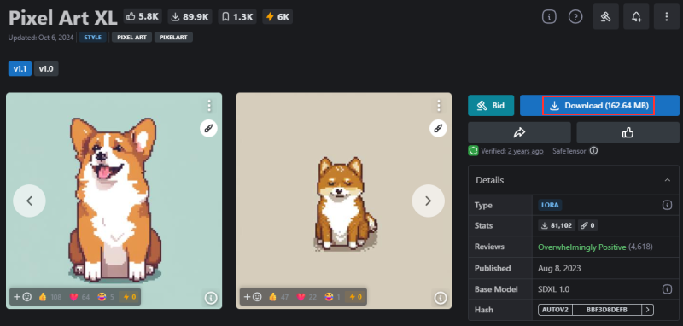Click the Bid button
Screen dimensions: 683x326
(x=491, y=105)
